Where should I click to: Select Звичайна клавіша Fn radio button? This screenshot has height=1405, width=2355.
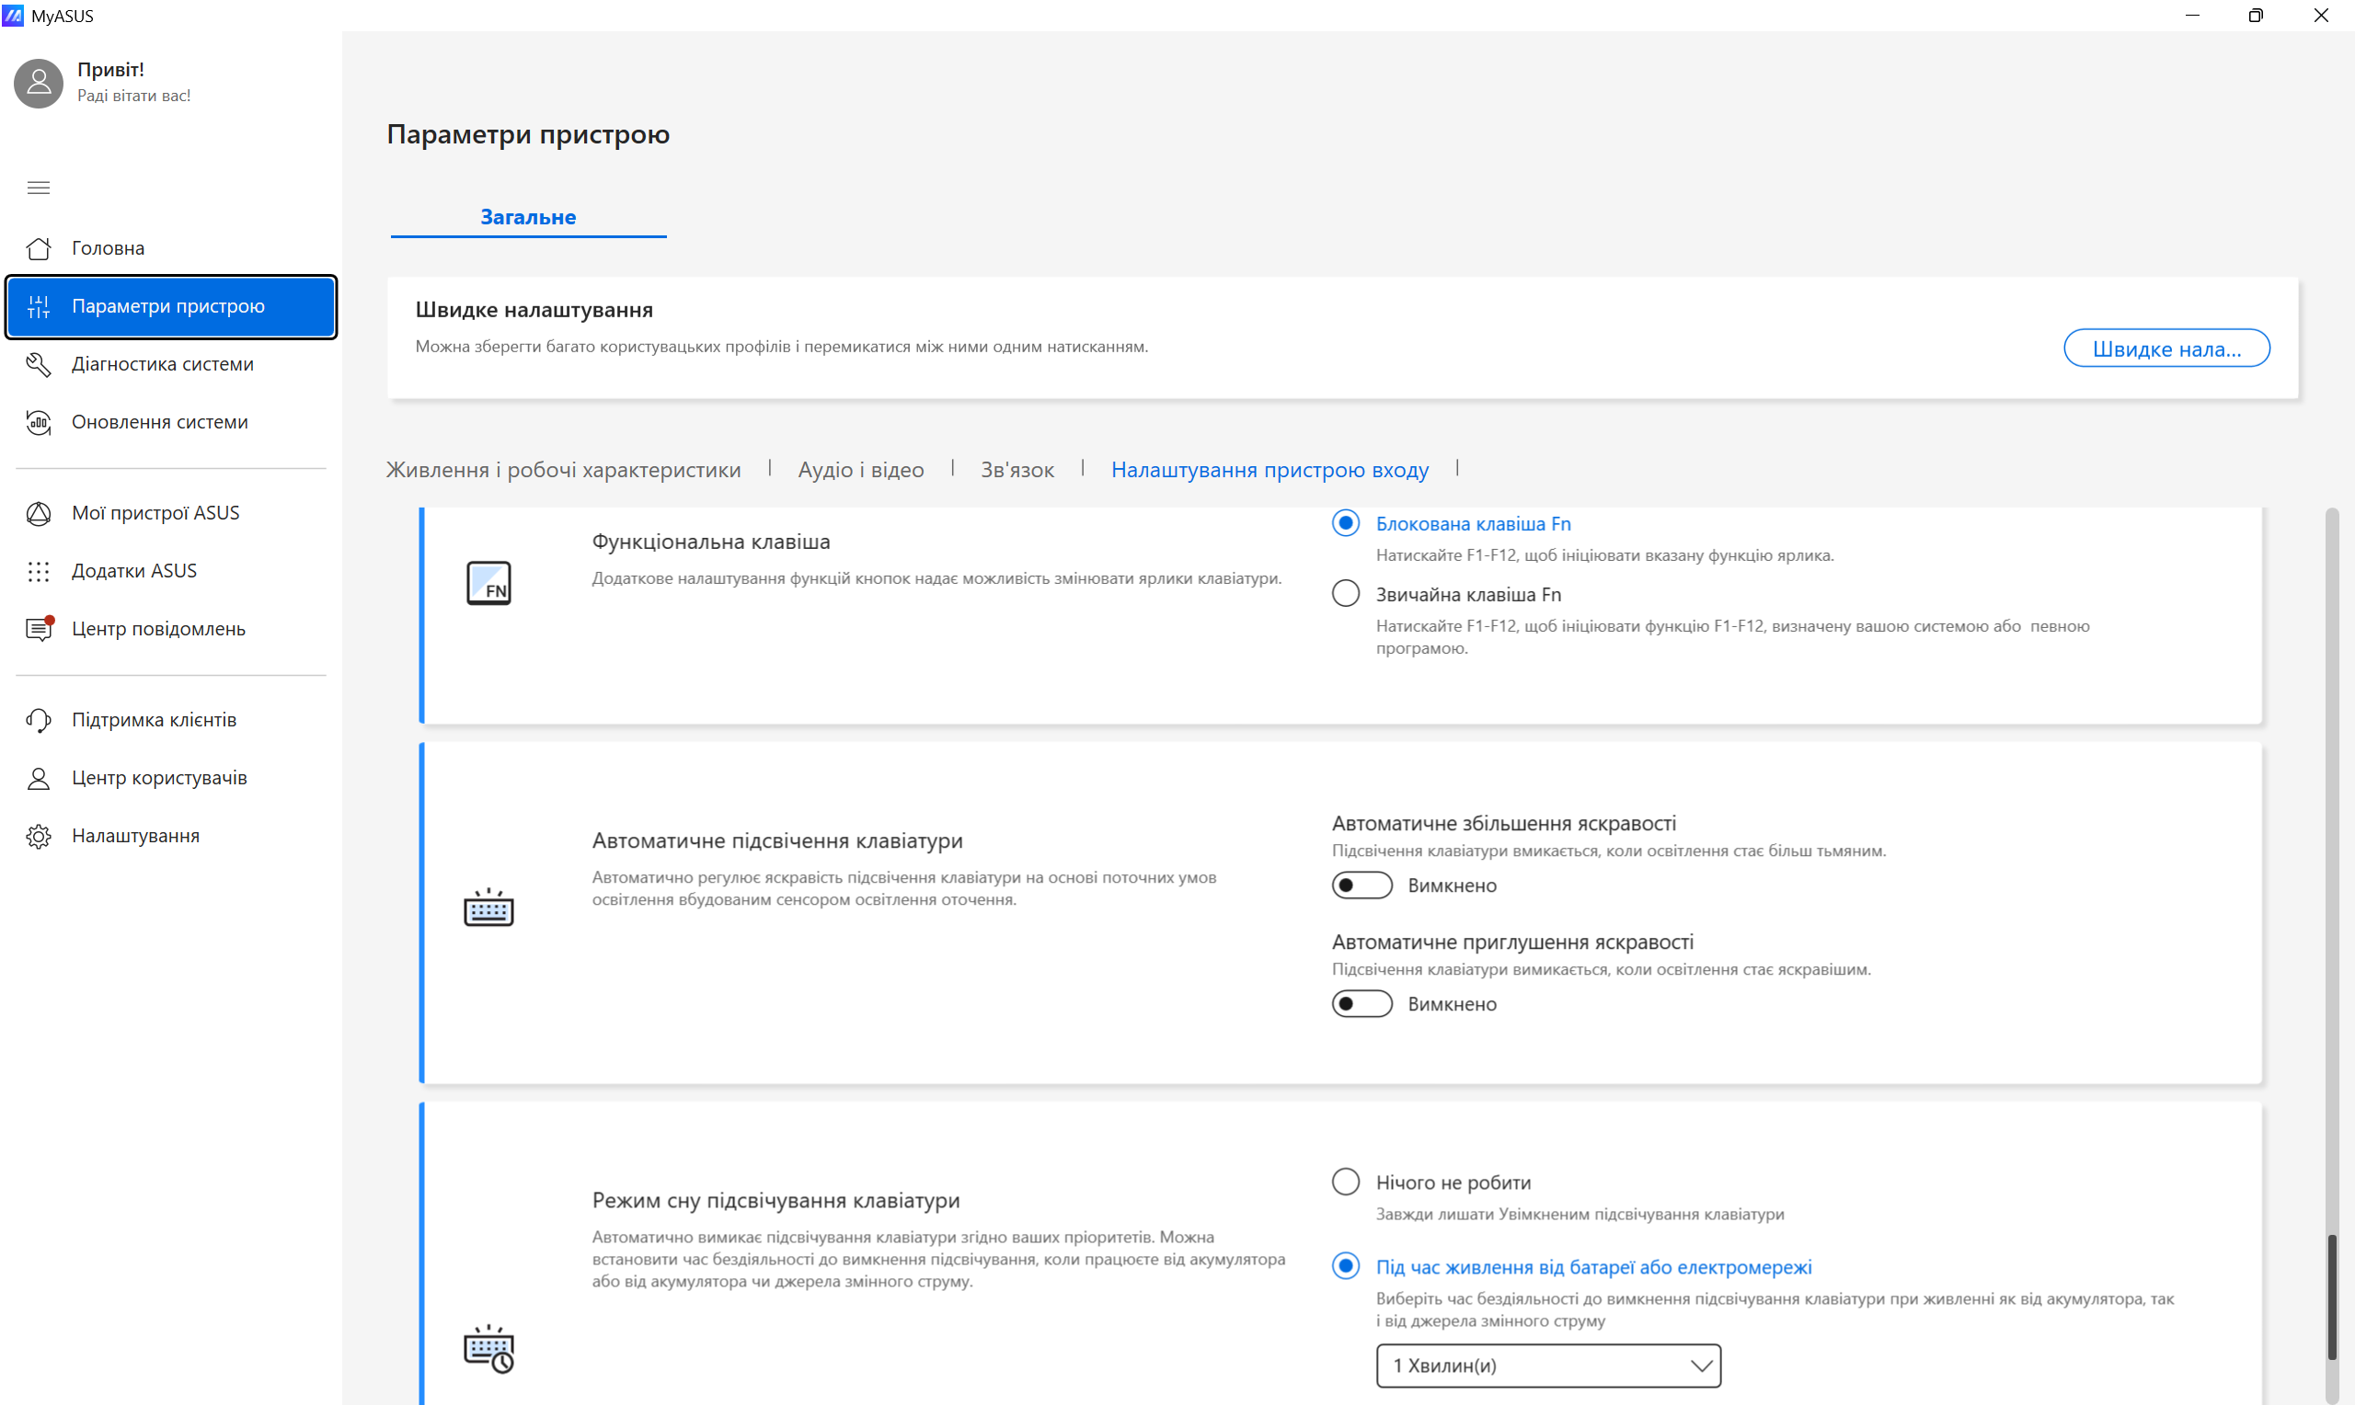pos(1345,594)
